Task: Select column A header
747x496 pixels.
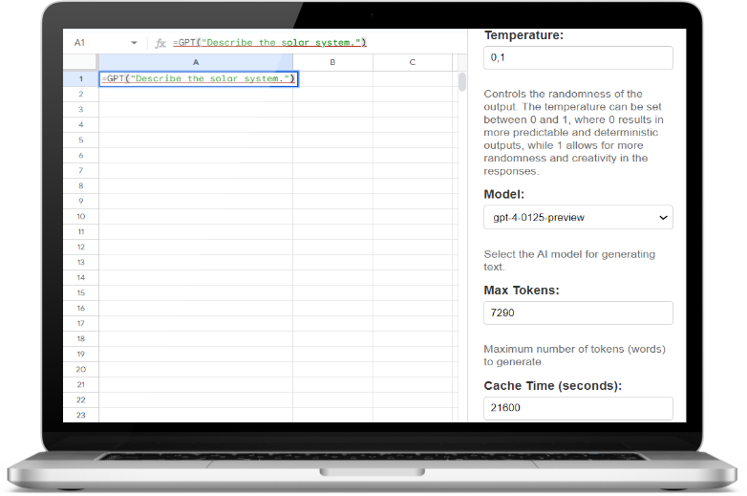Action: tap(196, 62)
